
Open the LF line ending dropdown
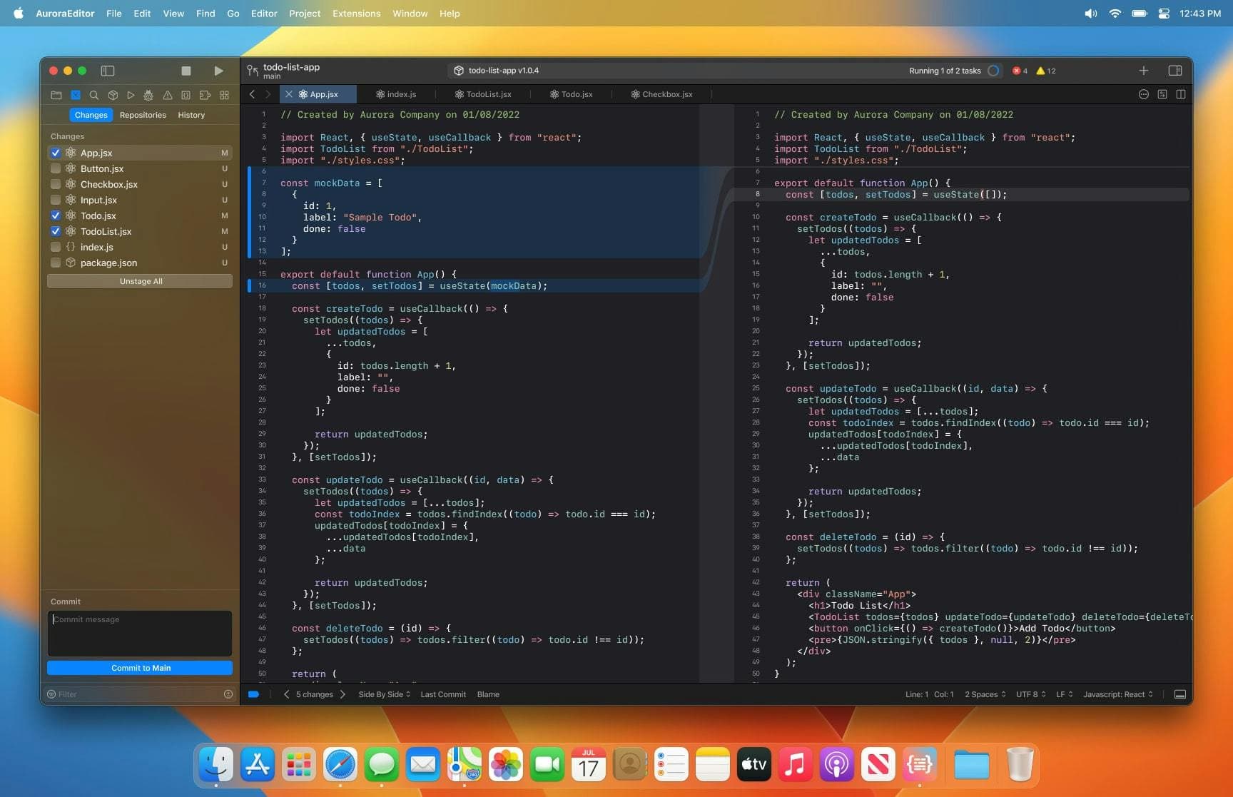pos(1065,694)
